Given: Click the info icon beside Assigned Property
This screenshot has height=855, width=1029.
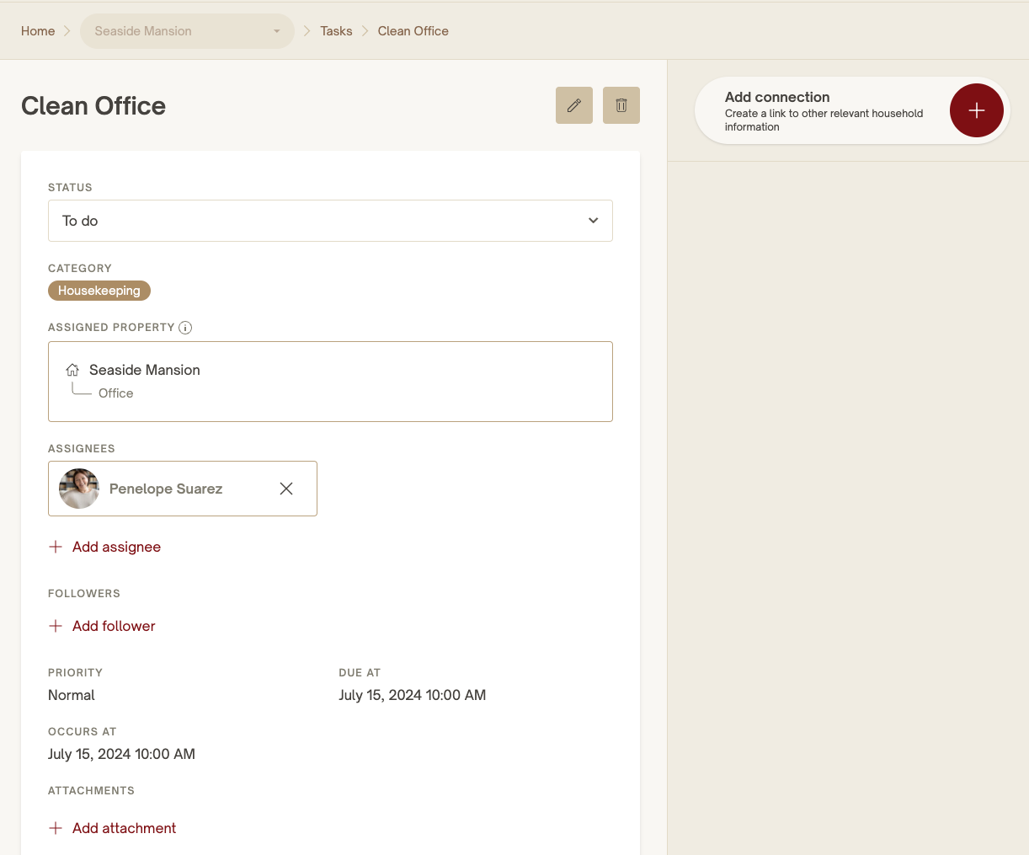Looking at the screenshot, I should coord(185,328).
